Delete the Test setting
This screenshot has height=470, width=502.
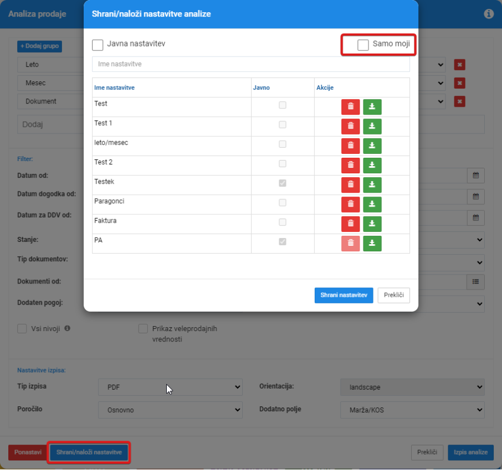[x=350, y=107]
